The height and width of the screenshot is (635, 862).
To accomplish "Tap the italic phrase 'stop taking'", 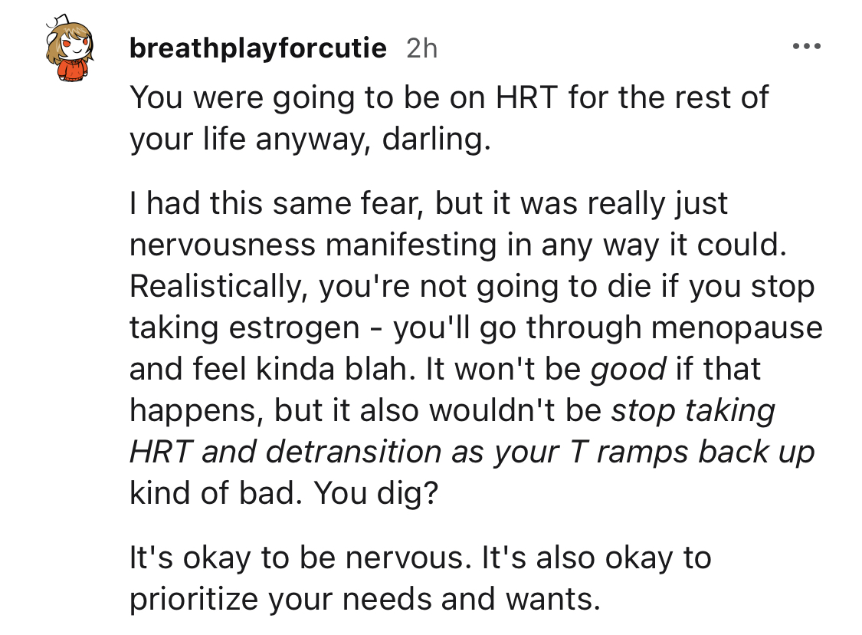I will point(693,410).
